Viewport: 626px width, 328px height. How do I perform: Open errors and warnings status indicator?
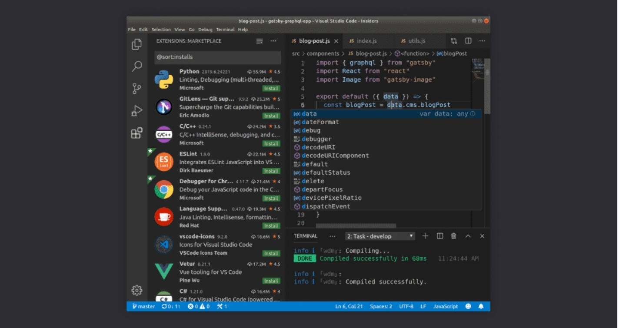pos(199,306)
